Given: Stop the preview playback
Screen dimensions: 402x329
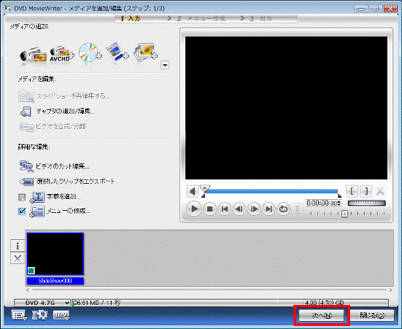Looking at the screenshot, I should tap(209, 209).
